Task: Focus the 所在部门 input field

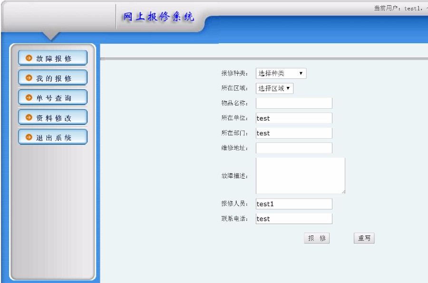Action: (x=294, y=133)
